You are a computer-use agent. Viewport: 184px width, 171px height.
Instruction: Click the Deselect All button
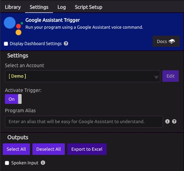pyautogui.click(x=48, y=149)
